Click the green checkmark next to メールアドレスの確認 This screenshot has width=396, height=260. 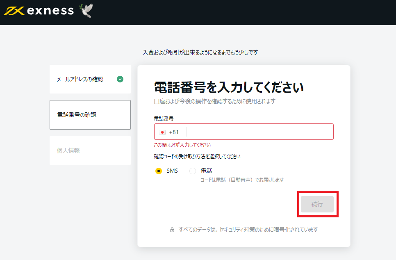120,79
